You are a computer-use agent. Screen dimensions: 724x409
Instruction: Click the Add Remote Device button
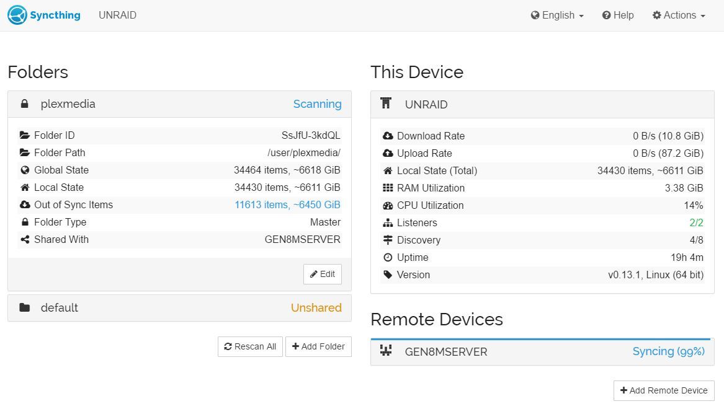pyautogui.click(x=664, y=390)
